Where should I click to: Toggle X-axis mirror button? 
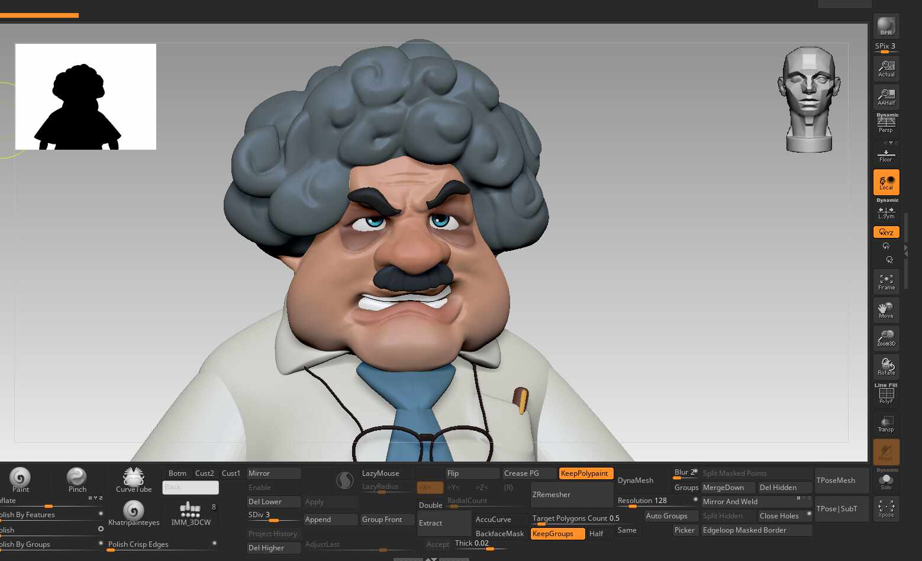click(x=430, y=488)
